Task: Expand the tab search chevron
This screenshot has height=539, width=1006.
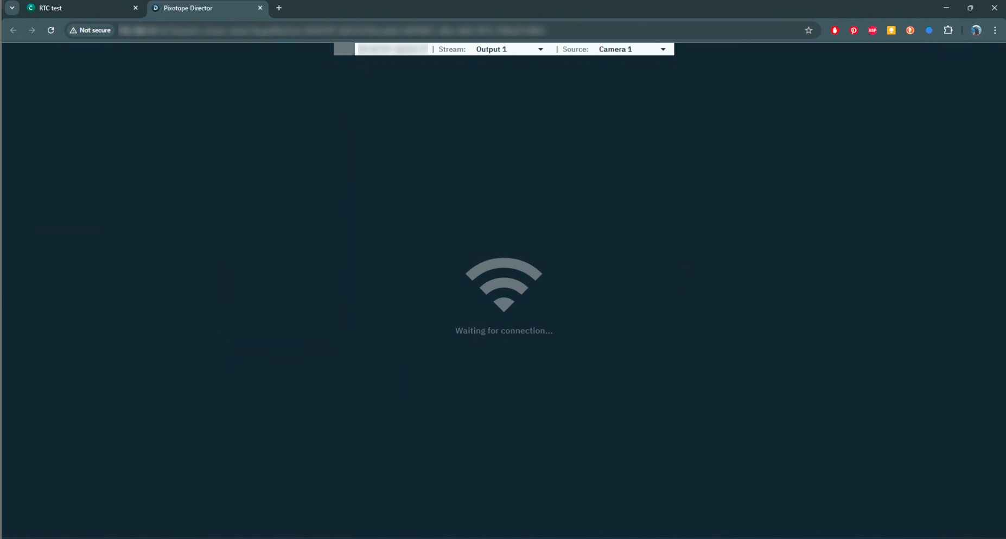Action: (12, 8)
